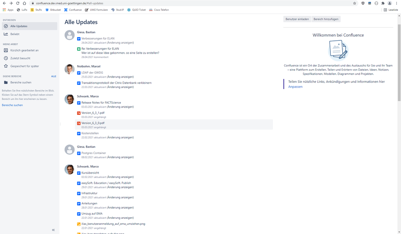Open the Kostenstellen page
401x234 pixels.
pos(90,133)
